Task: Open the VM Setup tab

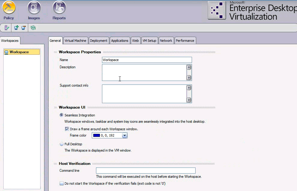Action: click(149, 41)
